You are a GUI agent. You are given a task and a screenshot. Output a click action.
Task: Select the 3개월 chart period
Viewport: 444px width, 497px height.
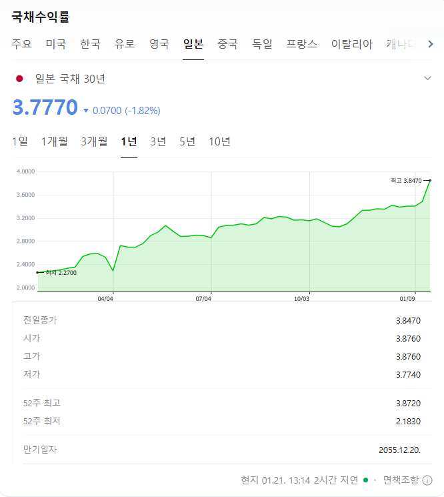(95, 141)
